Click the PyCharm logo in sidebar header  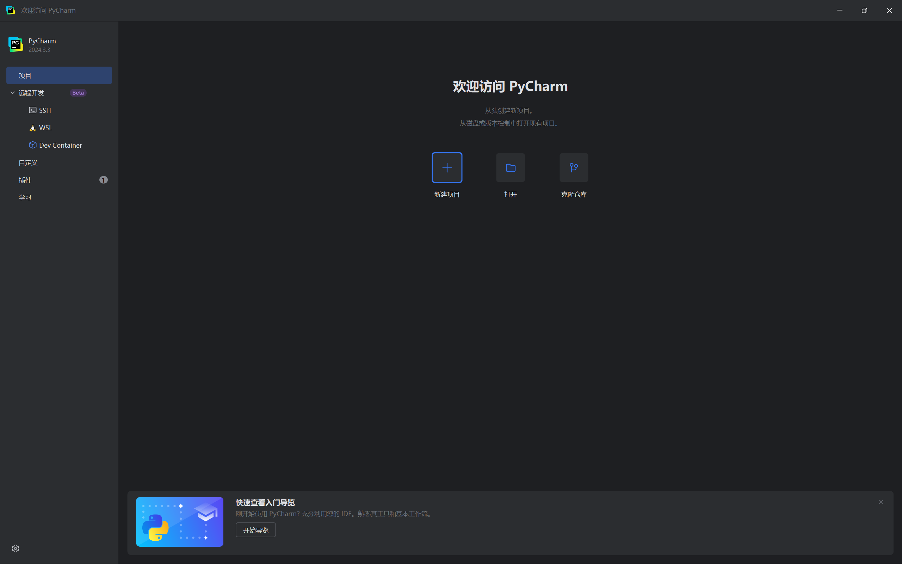16,44
